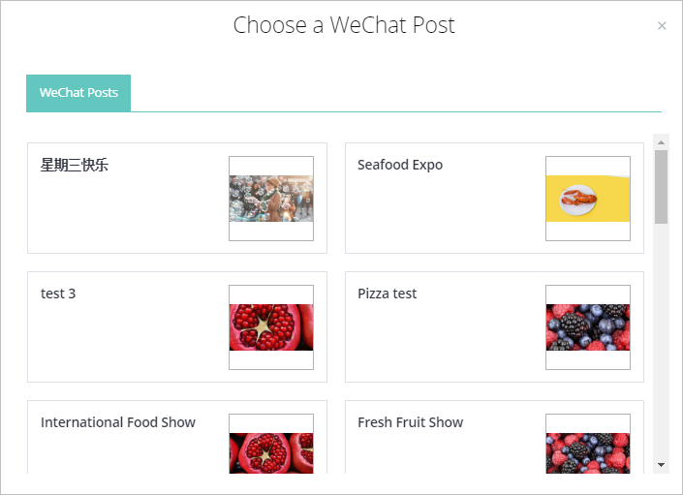Pick the International Food Show post title
The image size is (683, 495).
(118, 422)
